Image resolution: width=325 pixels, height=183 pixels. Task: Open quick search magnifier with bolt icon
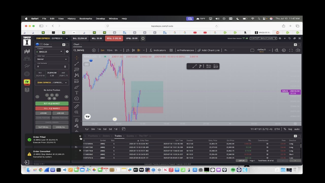tap(277, 50)
